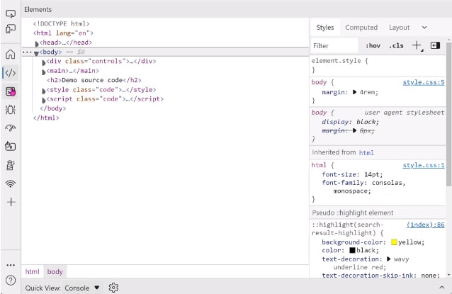Click the closing html tag line
The image size is (452, 294).
(x=46, y=118)
